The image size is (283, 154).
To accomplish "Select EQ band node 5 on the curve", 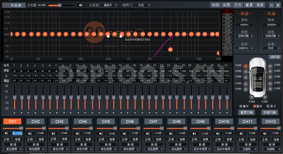I will pos(38,34).
